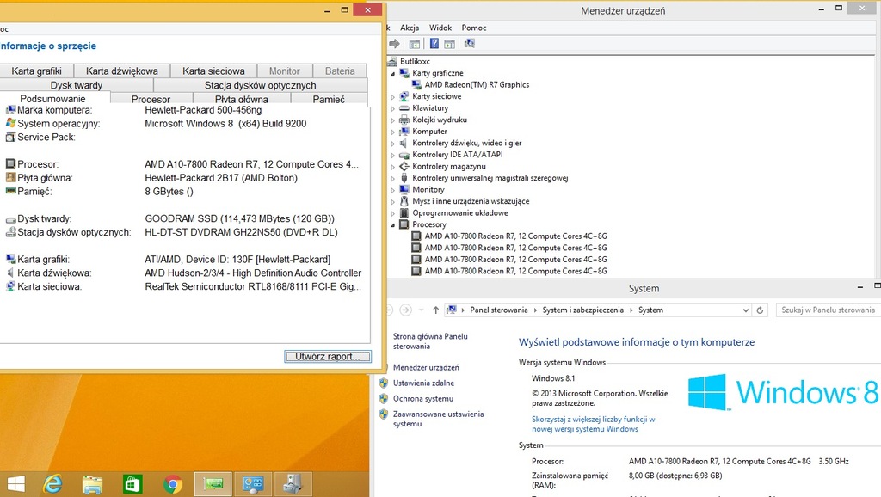Open the Stacja dysków optycznych tab
This screenshot has height=497, width=881.
coord(260,85)
